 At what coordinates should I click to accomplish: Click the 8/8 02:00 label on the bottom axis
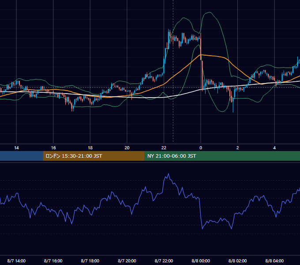(x=238, y=261)
